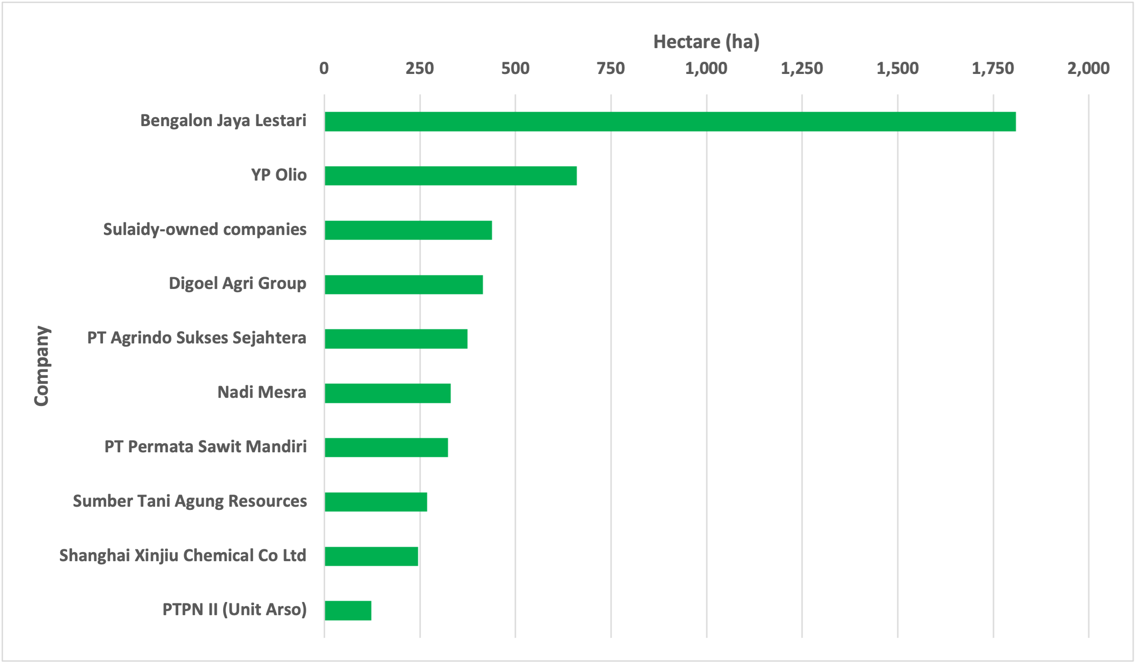The width and height of the screenshot is (1137, 665).
Task: Click the 1,000 tick label on axis
Action: click(706, 68)
